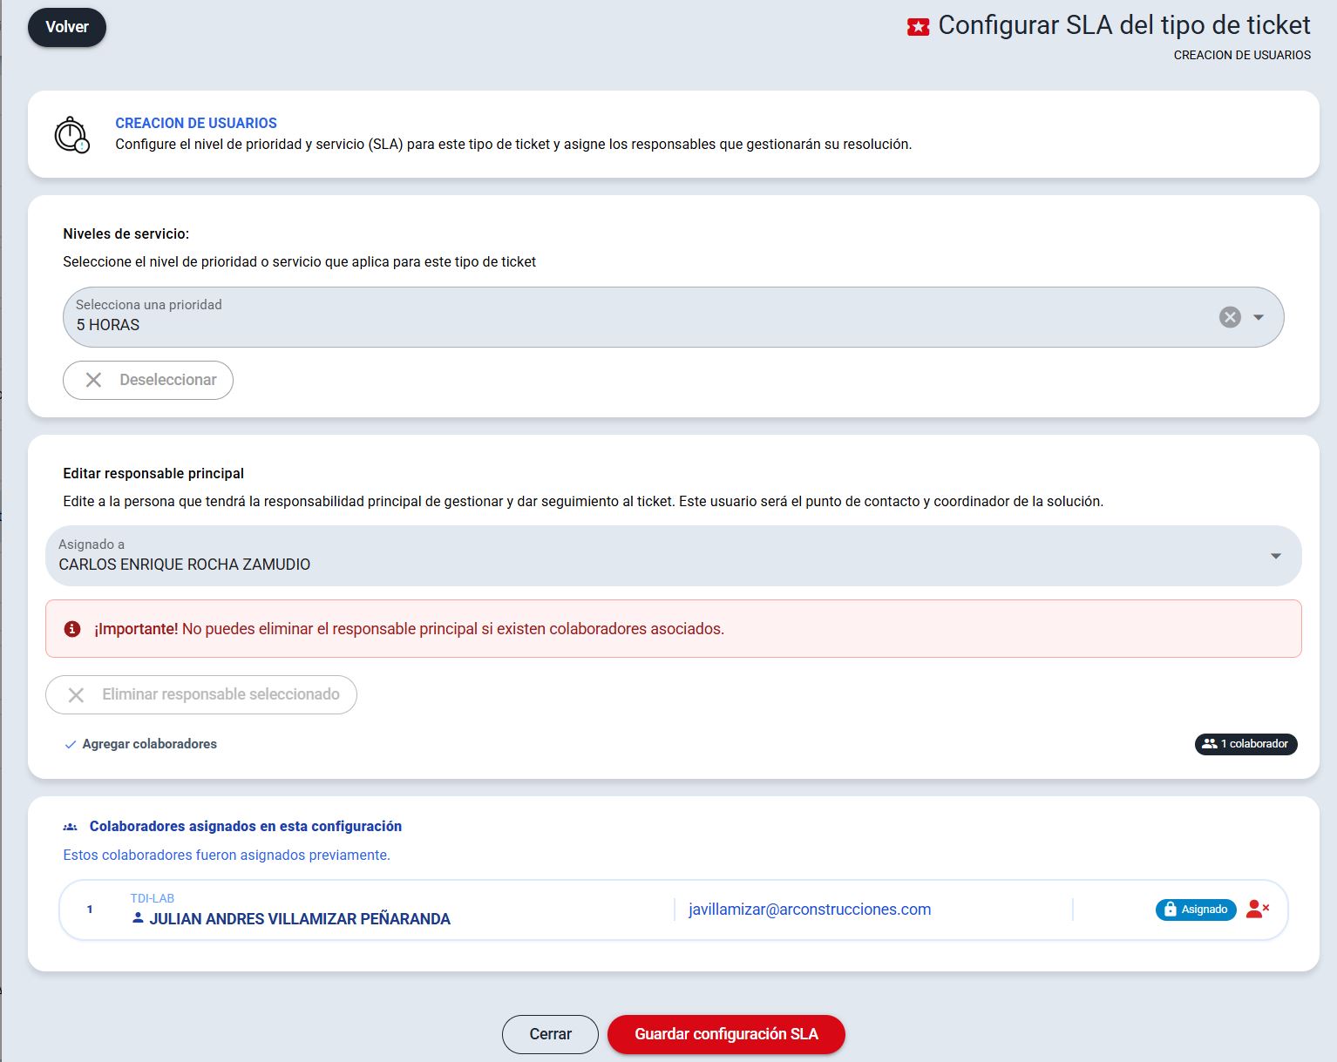
Task: Toggle Agregar colaboradores checkmark
Action: (71, 744)
